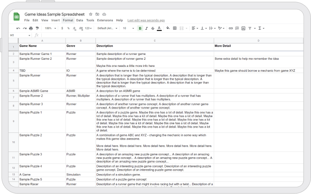Click the 'Last edit was seconds ago' link
The width and height of the screenshot is (311, 194).
tap(146, 20)
